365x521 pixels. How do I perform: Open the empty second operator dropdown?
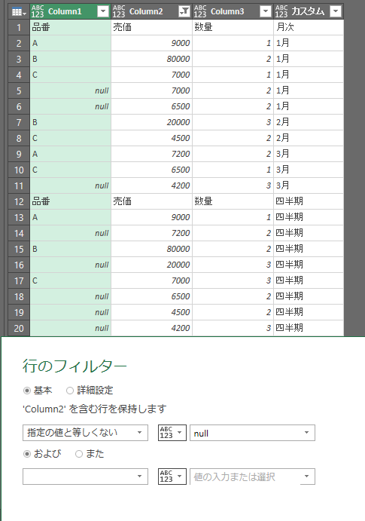[x=85, y=477]
